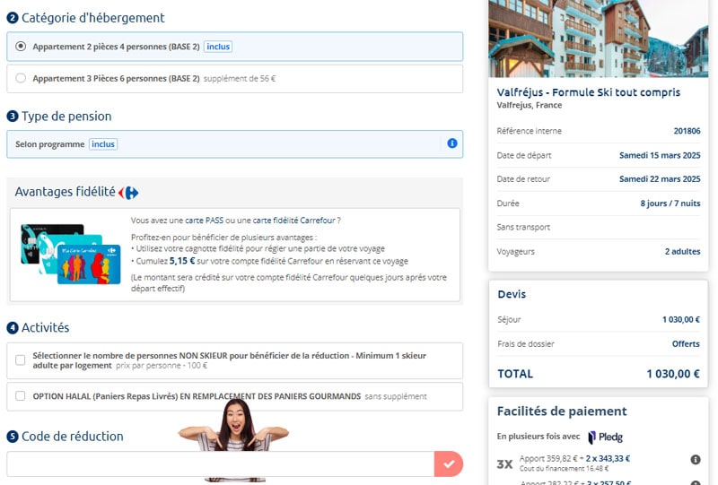This screenshot has height=485, width=718.
Task: Click the 5,15 € cumul amount
Action: 182,261
